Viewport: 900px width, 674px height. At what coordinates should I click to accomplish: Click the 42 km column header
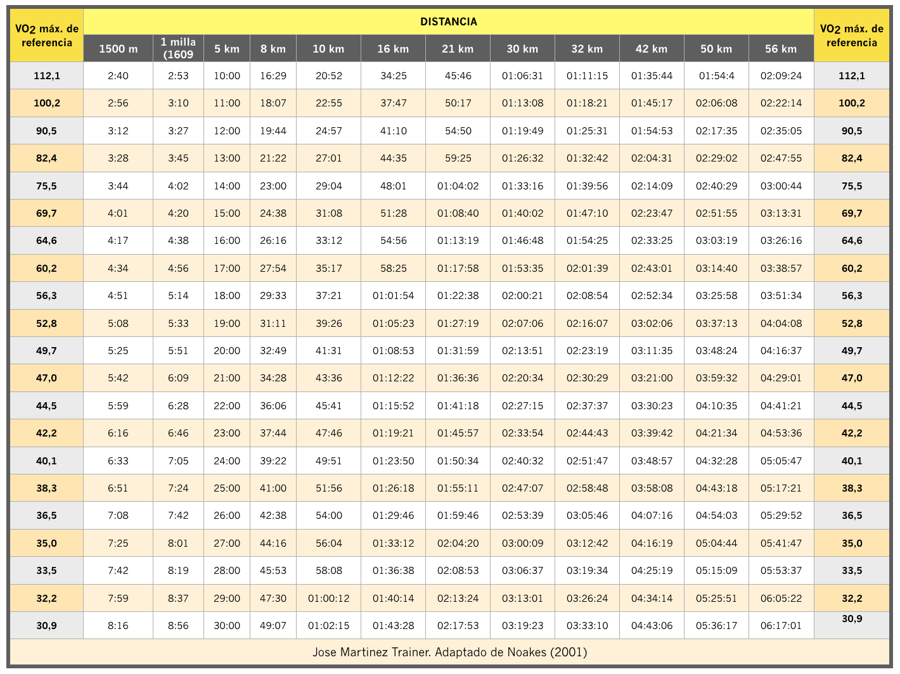coord(652,49)
